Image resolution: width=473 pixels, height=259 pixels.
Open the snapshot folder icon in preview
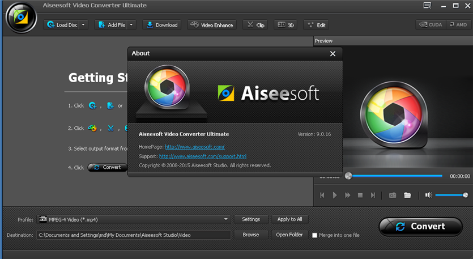coord(407,195)
